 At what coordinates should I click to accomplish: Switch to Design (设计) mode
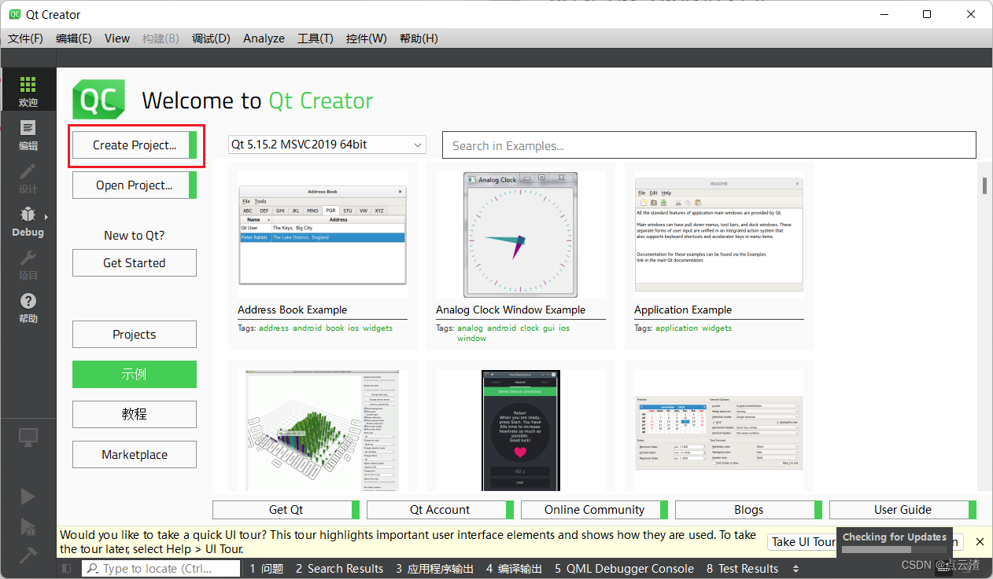(x=28, y=178)
